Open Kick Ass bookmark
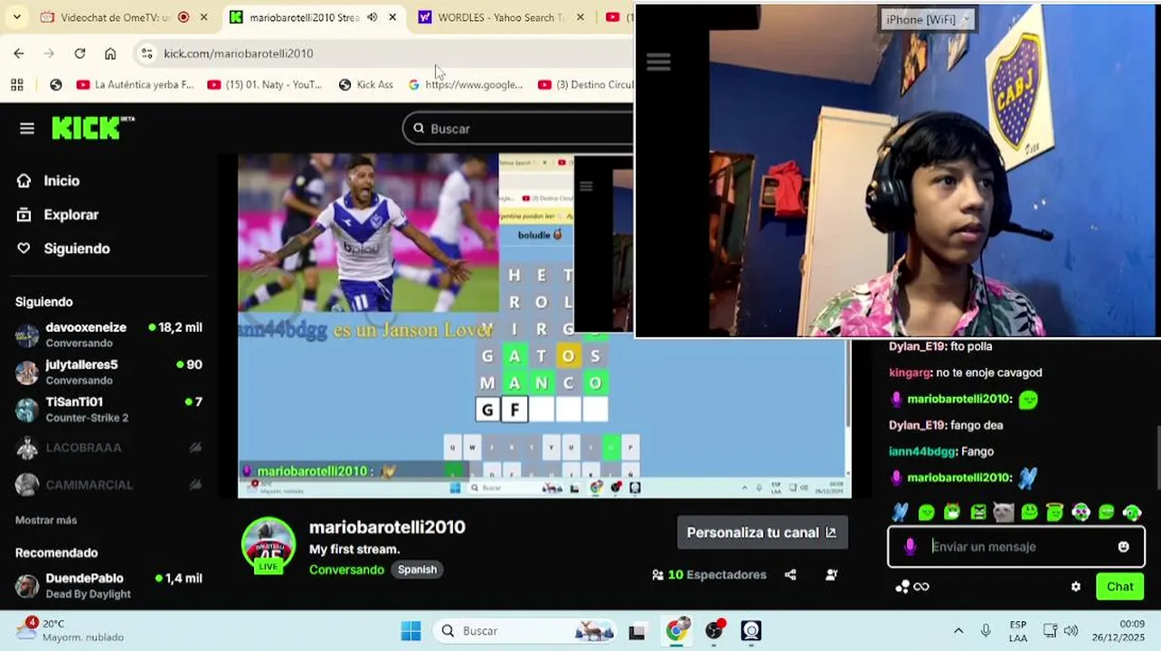The width and height of the screenshot is (1161, 651). point(366,84)
